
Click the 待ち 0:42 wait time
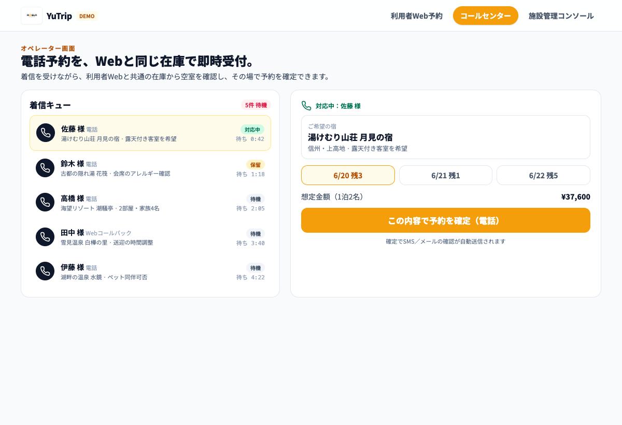[x=250, y=139]
